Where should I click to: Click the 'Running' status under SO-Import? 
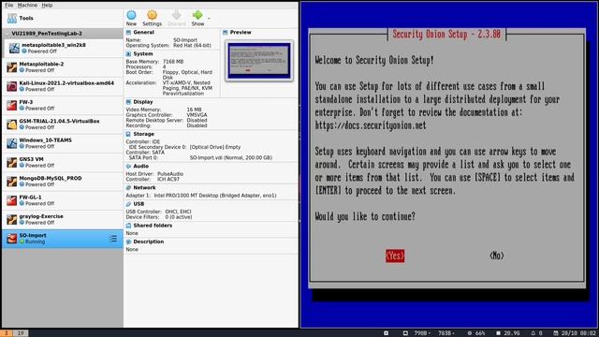coord(35,242)
